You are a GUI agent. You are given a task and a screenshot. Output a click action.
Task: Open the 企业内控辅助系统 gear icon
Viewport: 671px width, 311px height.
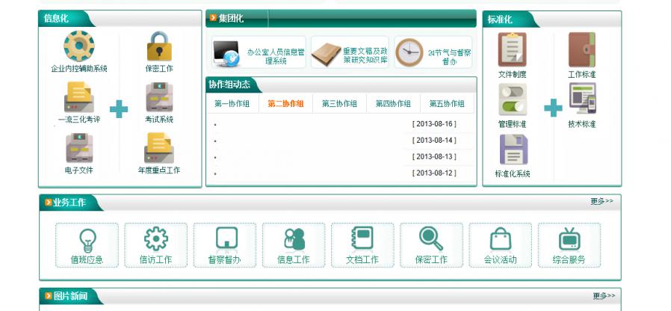tap(78, 46)
